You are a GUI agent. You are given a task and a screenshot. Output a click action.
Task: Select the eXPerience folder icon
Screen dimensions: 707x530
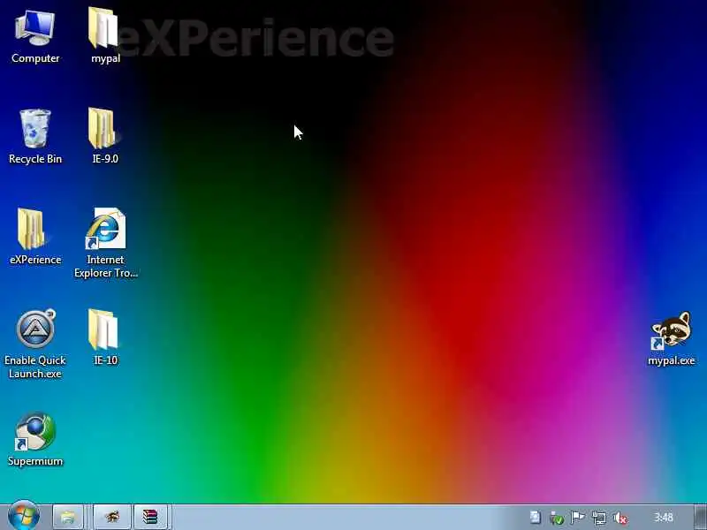pyautogui.click(x=35, y=237)
